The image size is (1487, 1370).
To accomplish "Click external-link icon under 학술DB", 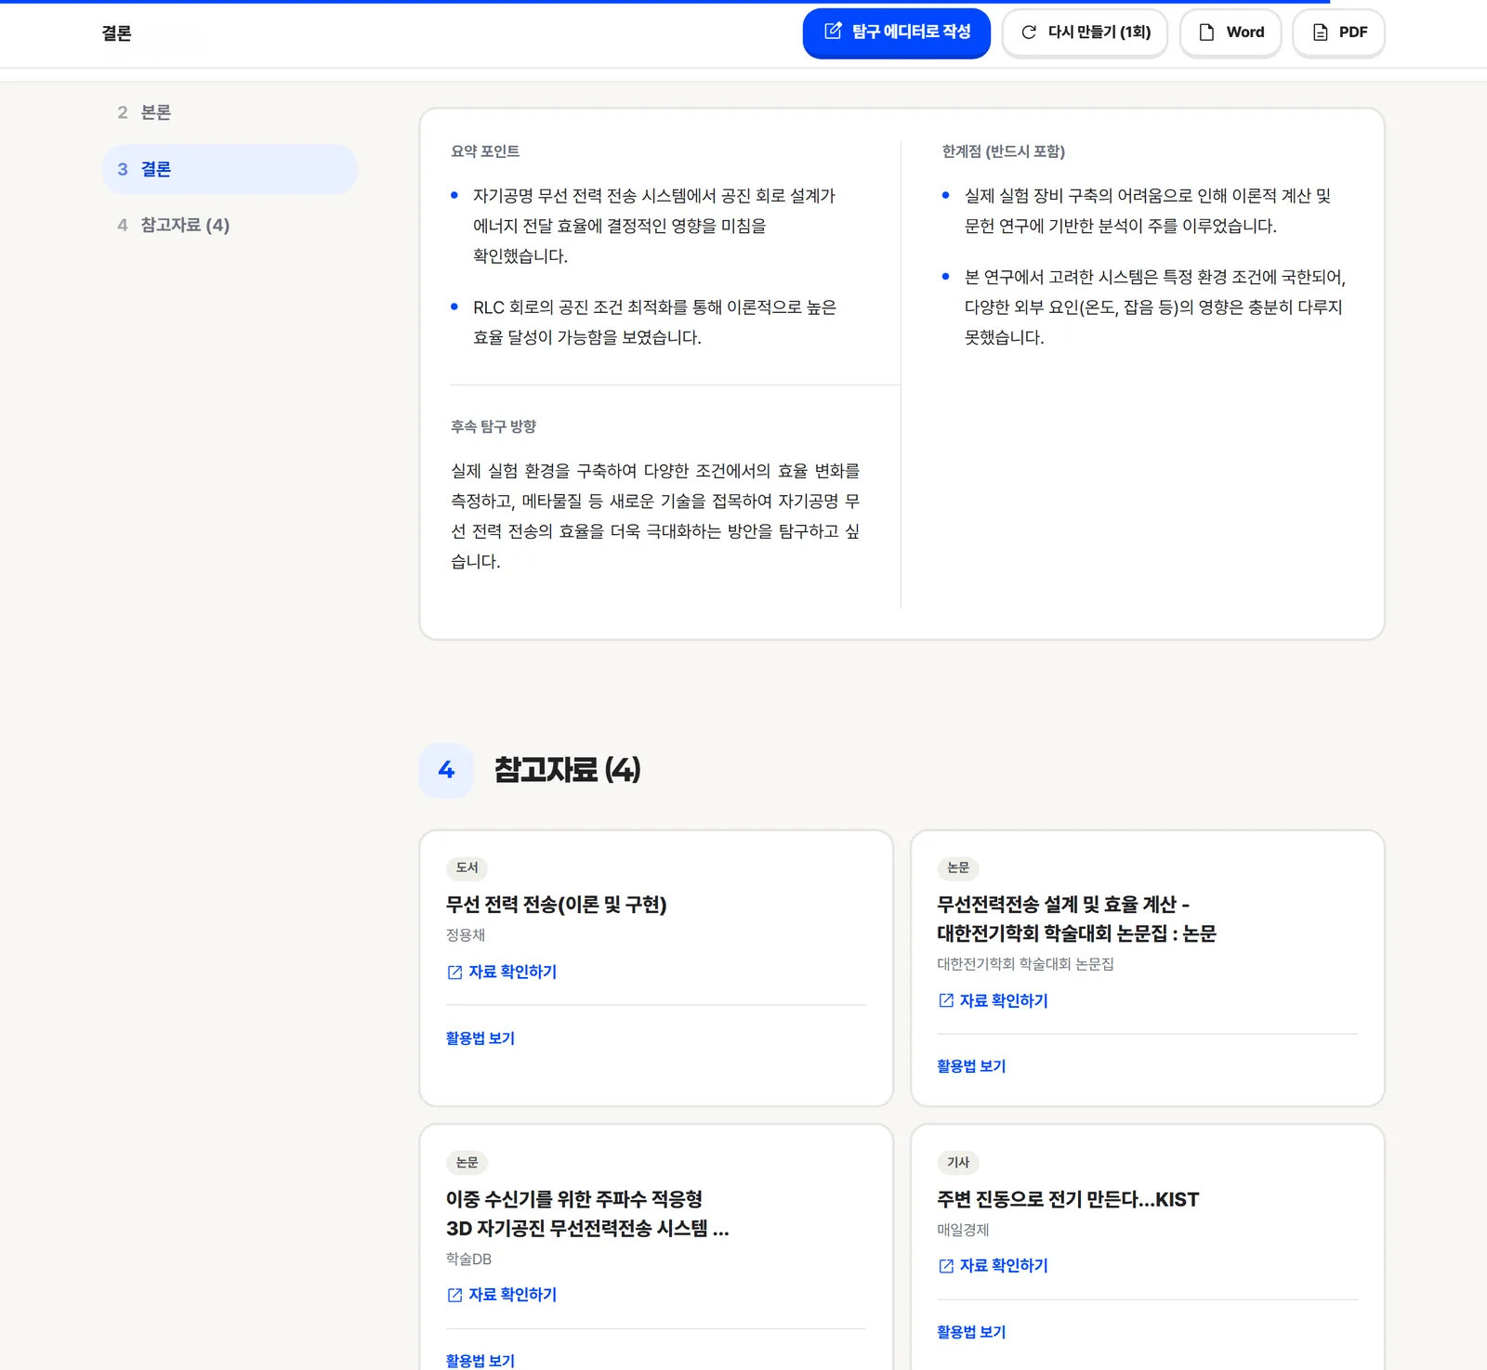I will pyautogui.click(x=454, y=1295).
